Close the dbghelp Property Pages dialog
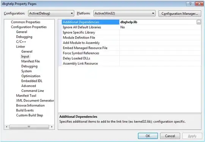This screenshot has height=142, width=205. click(x=199, y=4)
